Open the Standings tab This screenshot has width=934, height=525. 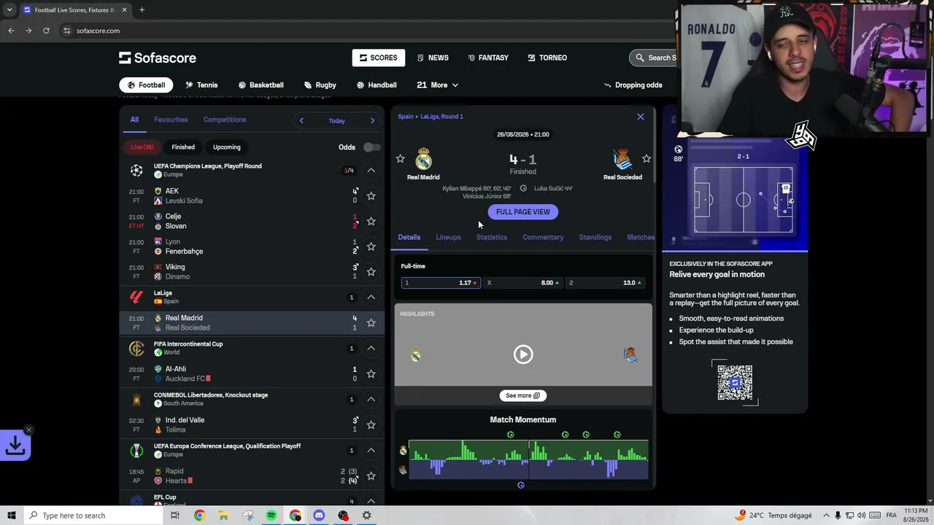pyautogui.click(x=595, y=237)
